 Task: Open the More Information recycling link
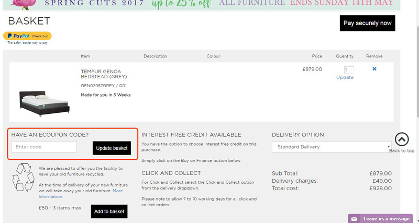point(81,194)
